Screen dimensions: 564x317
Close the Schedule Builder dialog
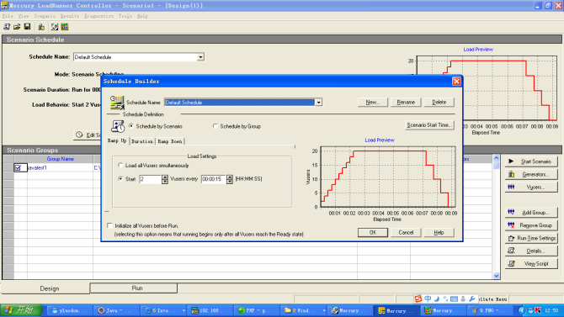456,82
